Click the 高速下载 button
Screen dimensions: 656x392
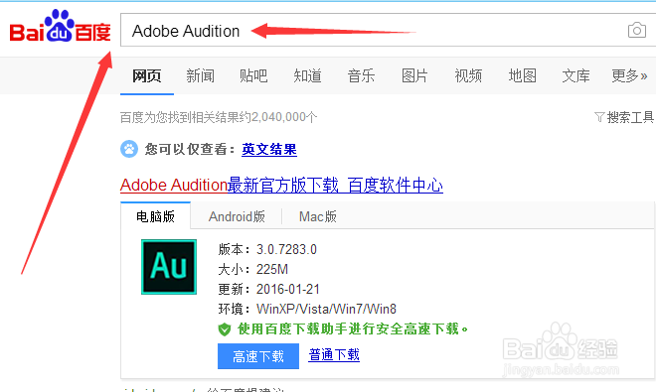(x=258, y=356)
